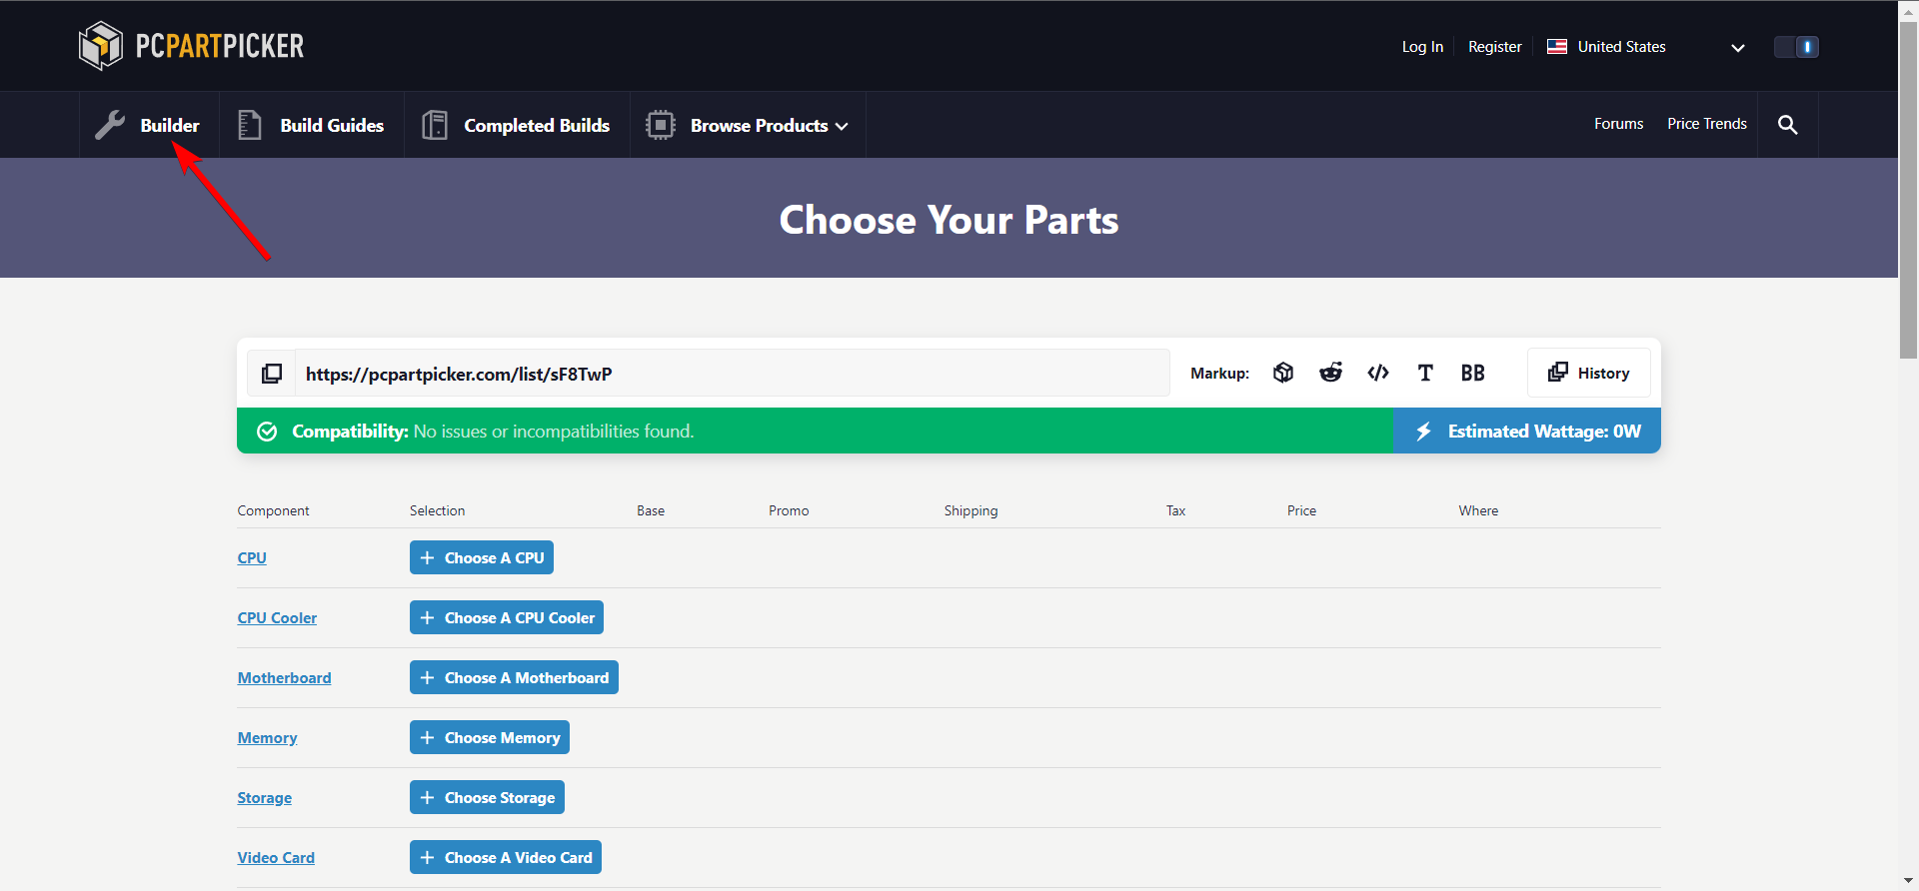Select plain text markup T icon
The height and width of the screenshot is (891, 1919).
point(1425,373)
